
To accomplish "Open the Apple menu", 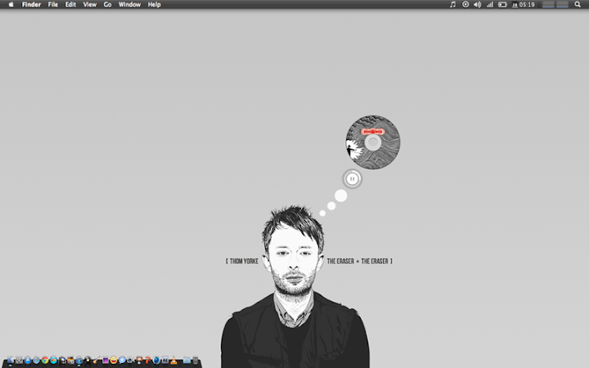I will 11,5.
